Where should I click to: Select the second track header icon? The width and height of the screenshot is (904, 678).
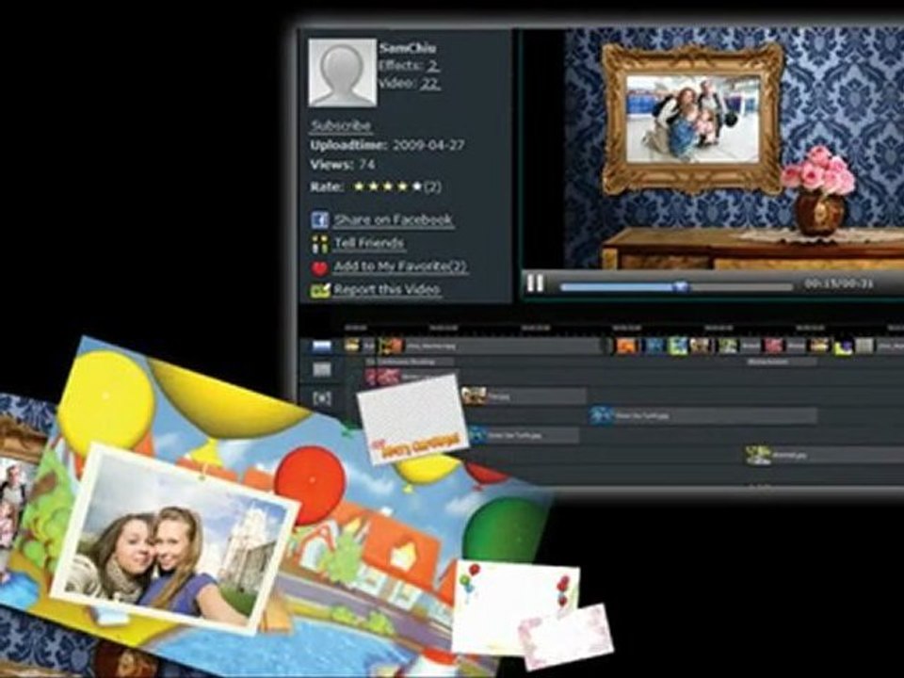(322, 369)
